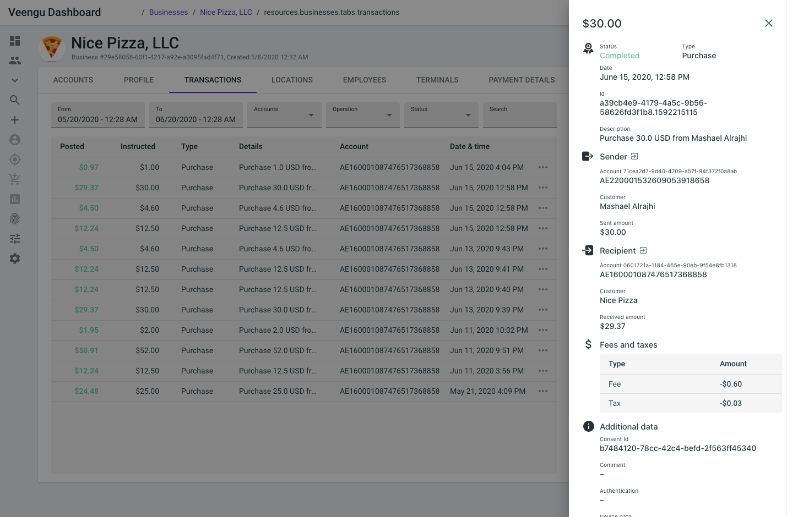Open the Sender account external link icon

(x=634, y=156)
